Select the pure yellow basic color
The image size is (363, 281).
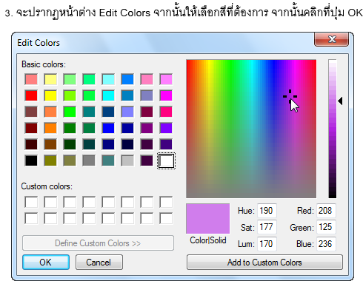(x=50, y=95)
